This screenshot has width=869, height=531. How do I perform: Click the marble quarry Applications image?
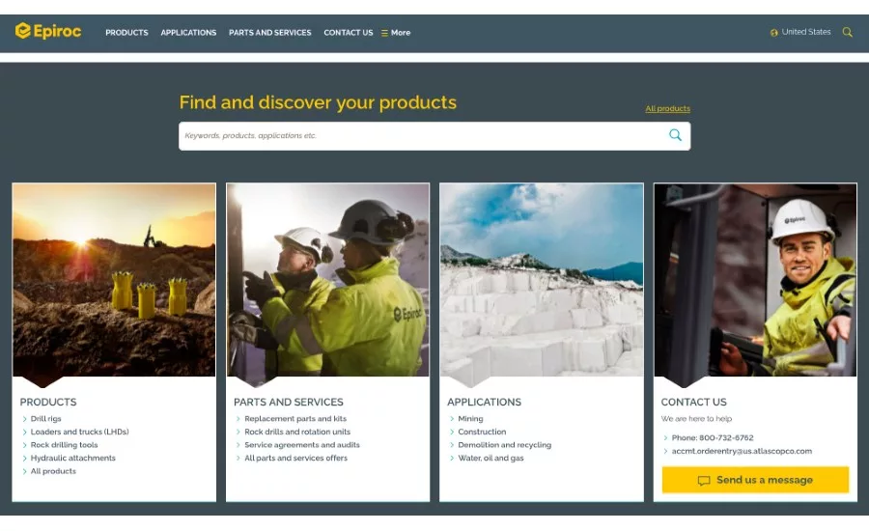pos(541,280)
